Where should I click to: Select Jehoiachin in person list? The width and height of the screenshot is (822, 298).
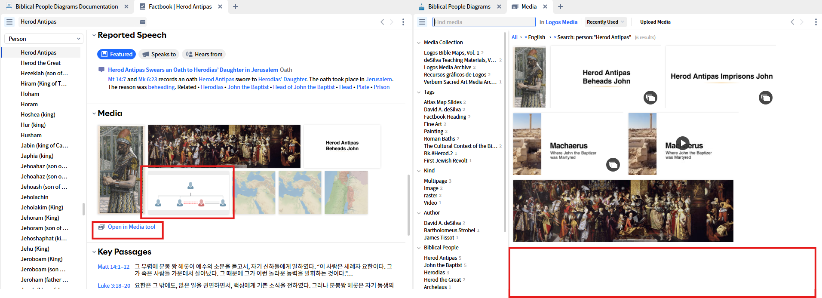click(35, 197)
